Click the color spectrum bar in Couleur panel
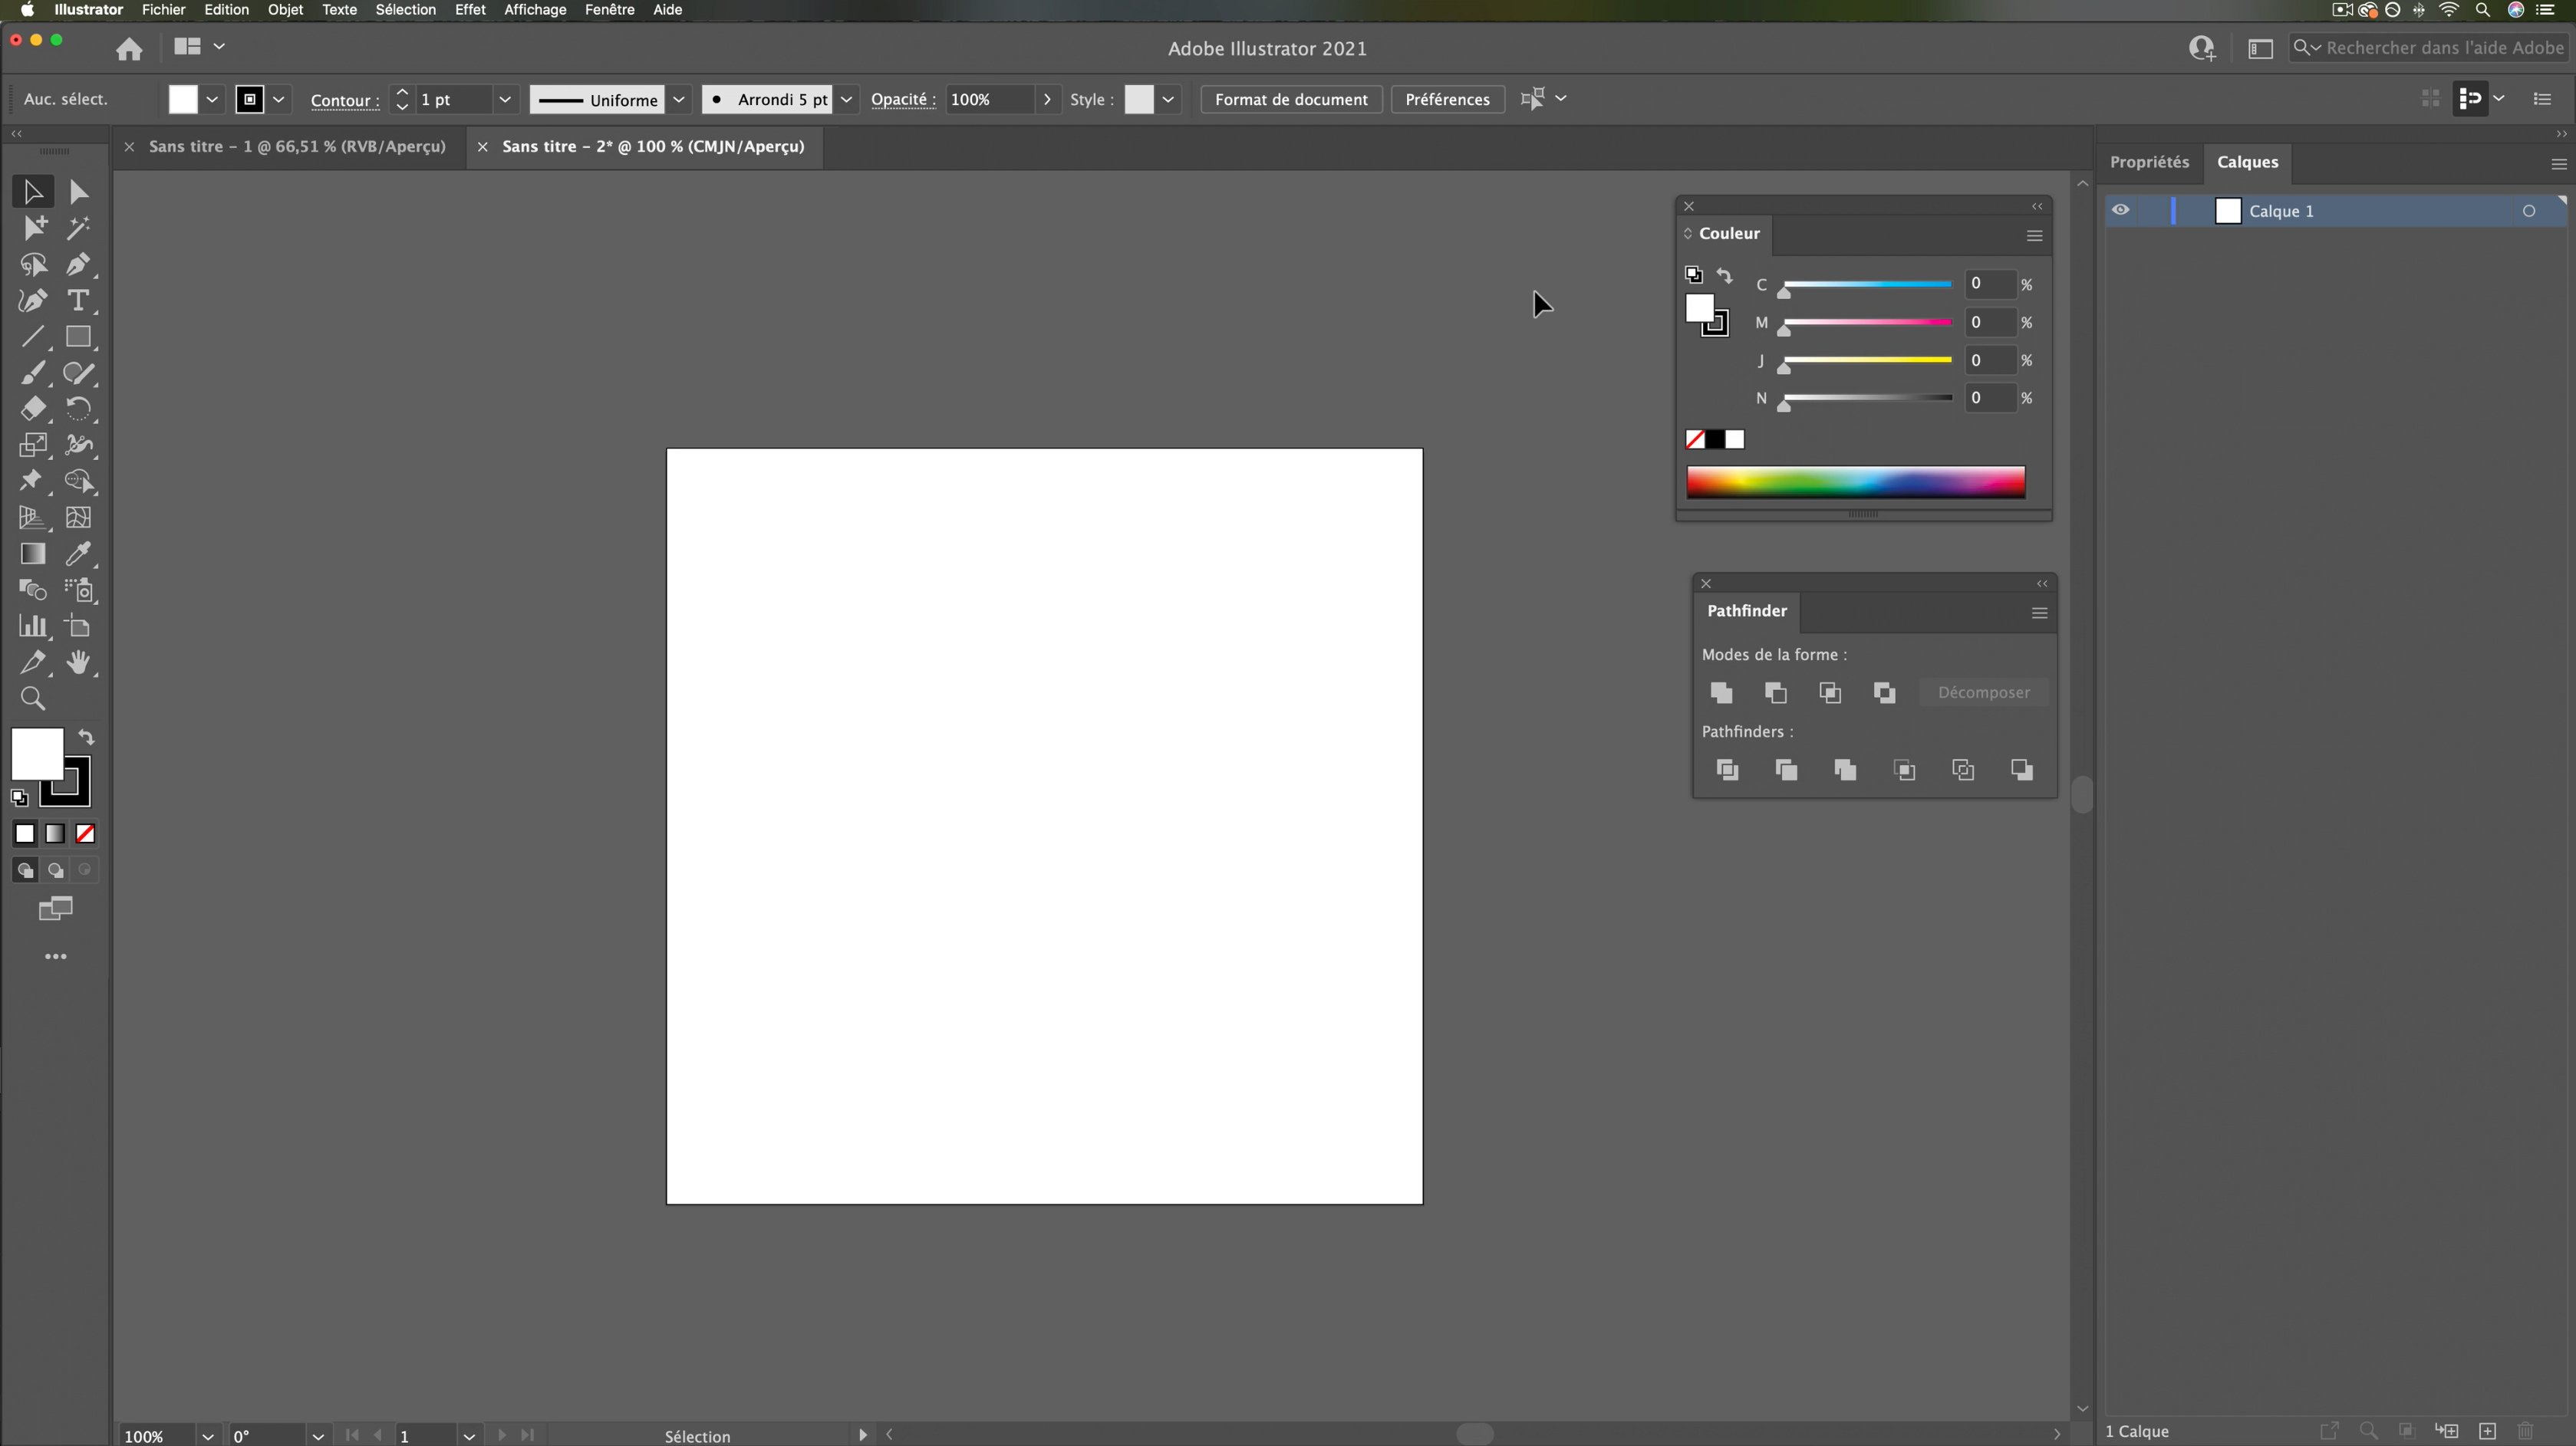 point(1855,481)
